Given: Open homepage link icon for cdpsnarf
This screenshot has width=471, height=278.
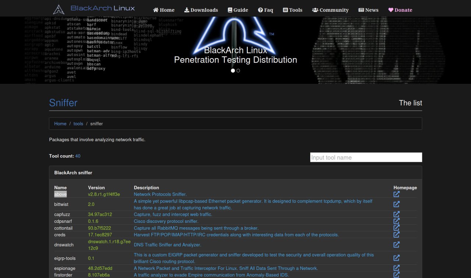Looking at the screenshot, I should 396,221.
